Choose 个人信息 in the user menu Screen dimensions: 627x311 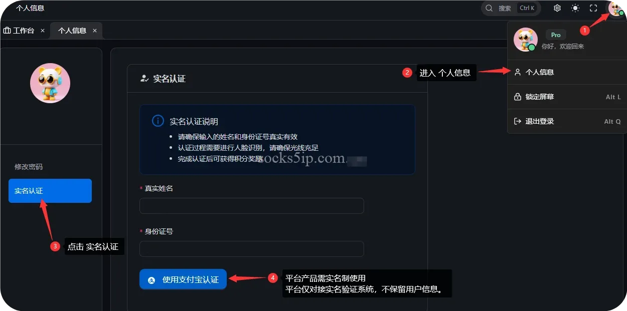coord(567,72)
